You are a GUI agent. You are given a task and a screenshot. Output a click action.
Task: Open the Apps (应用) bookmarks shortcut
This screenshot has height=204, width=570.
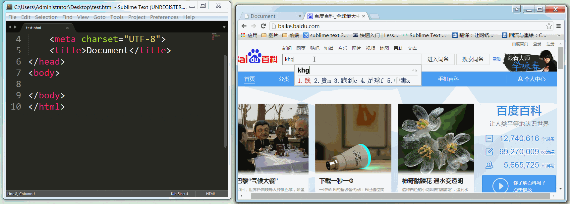point(249,35)
